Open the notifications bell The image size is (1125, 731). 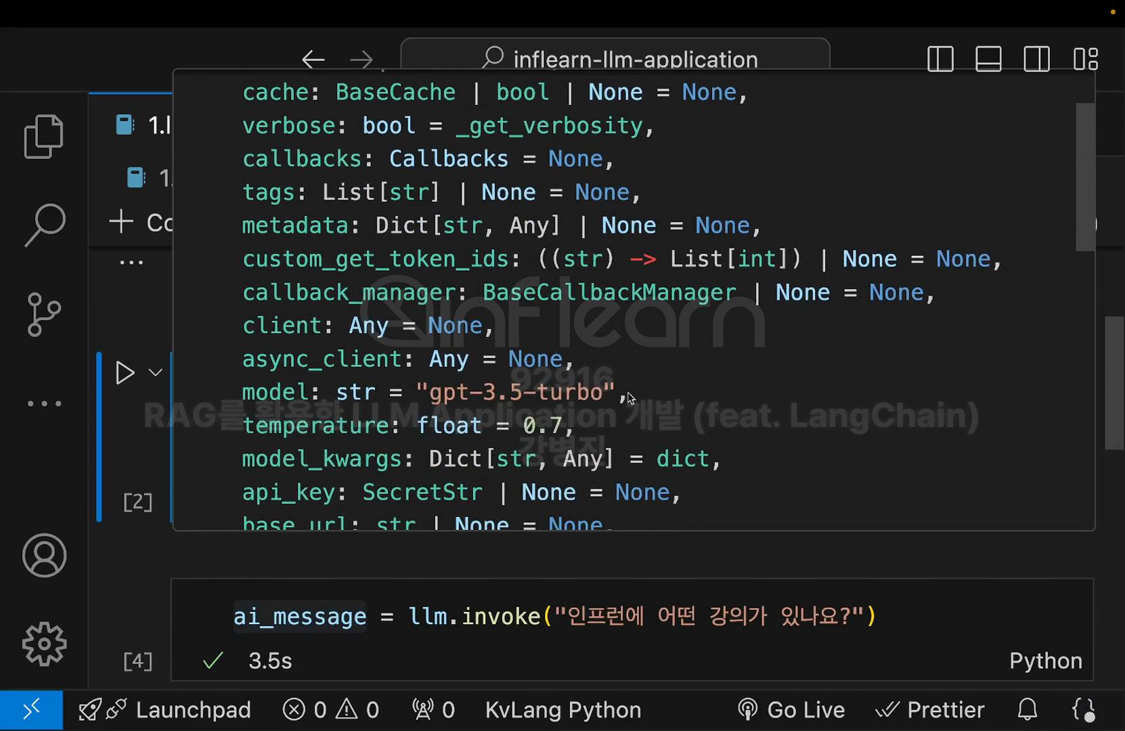tap(1028, 710)
